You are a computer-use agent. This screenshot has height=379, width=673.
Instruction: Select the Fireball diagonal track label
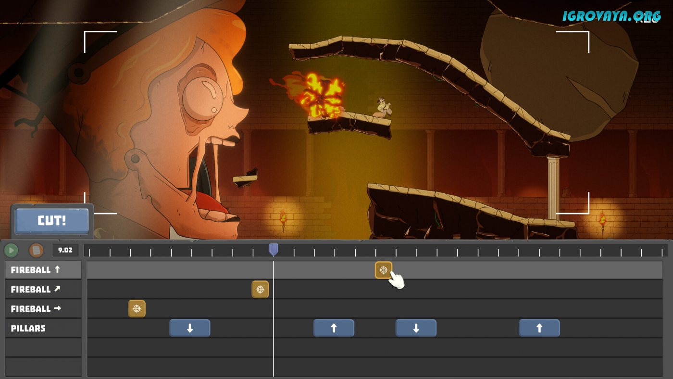(43, 290)
